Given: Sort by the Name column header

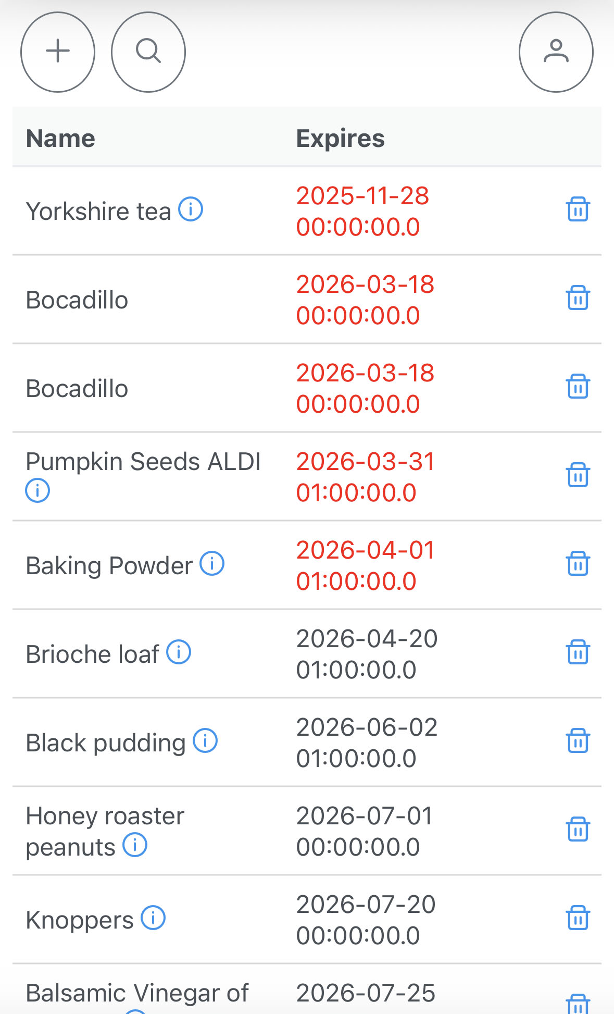Looking at the screenshot, I should 60,139.
